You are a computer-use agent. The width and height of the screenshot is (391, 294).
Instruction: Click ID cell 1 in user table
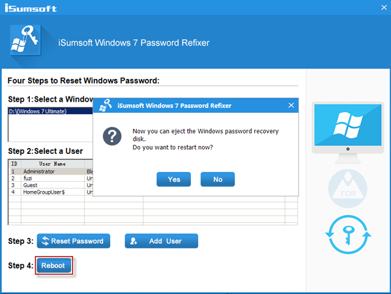coord(13,171)
